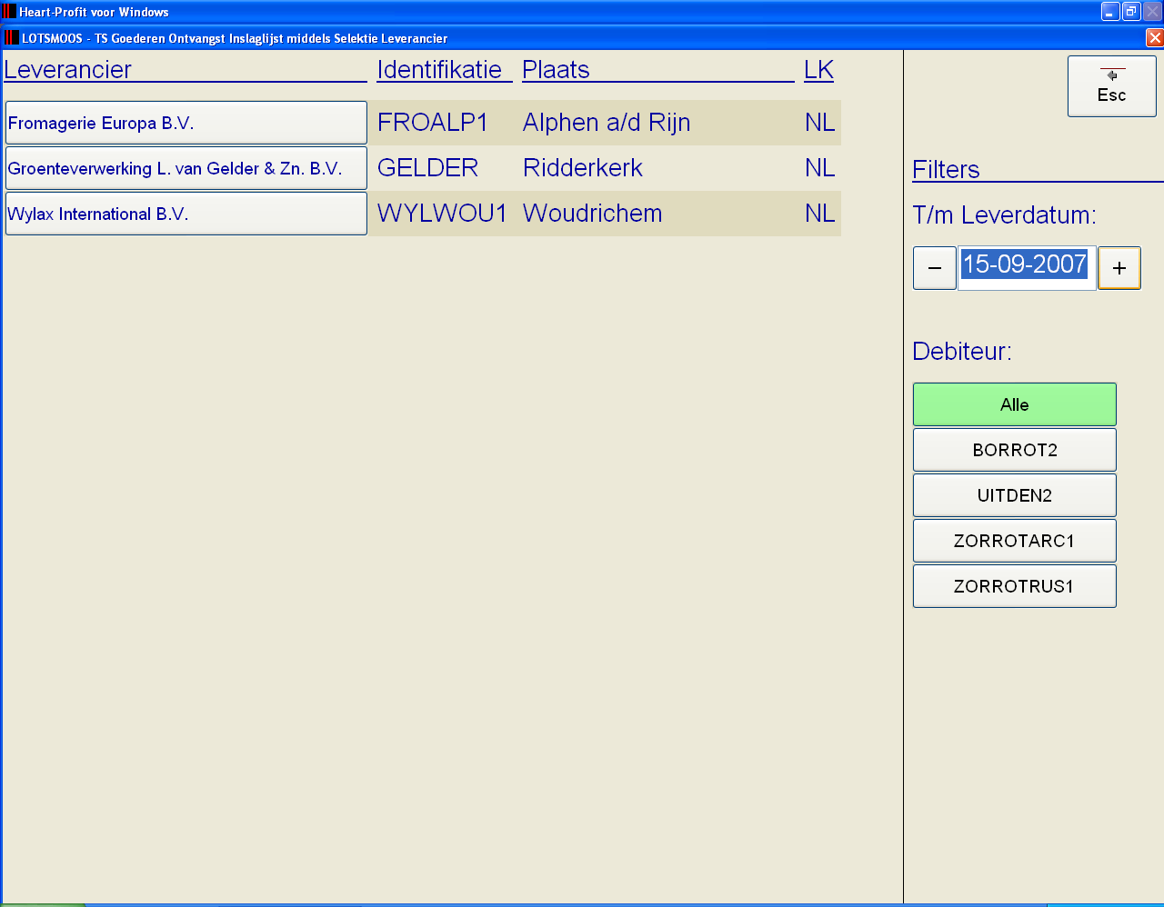This screenshot has height=907, width=1164.
Task: Click the LOTSMOOS inner window icon
Action: 12,38
